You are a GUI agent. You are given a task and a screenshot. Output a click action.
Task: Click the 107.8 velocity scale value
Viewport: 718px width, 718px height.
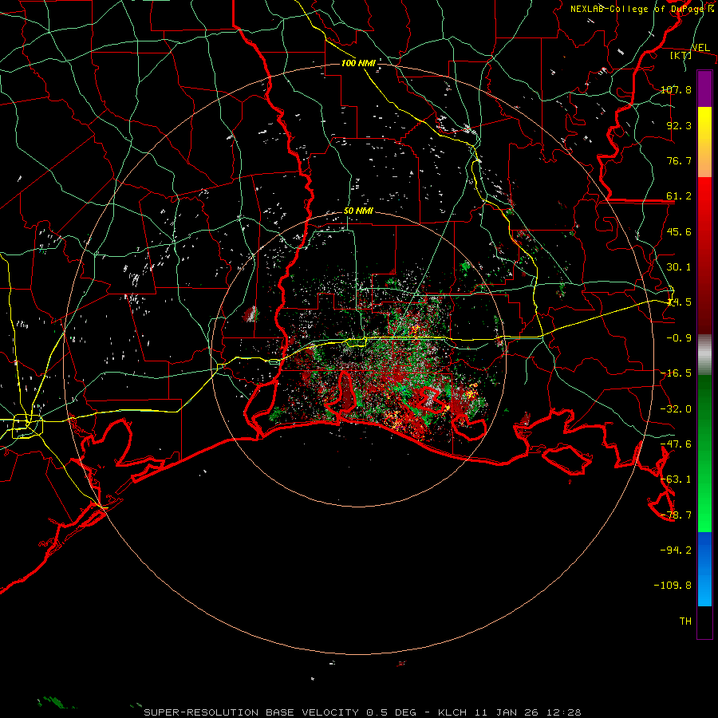(676, 89)
